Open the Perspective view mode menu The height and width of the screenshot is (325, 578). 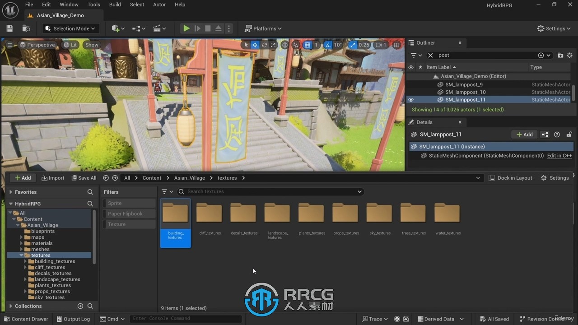click(37, 45)
